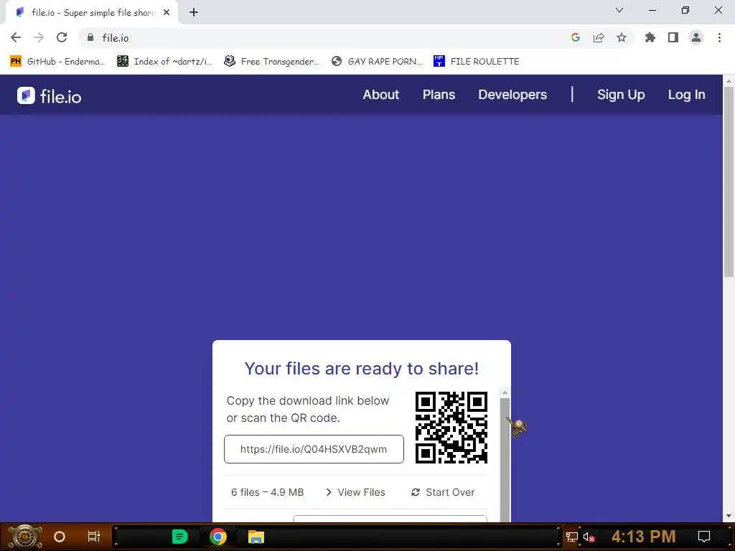Image resolution: width=735 pixels, height=551 pixels.
Task: Open Task View on the taskbar
Action: pos(94,537)
